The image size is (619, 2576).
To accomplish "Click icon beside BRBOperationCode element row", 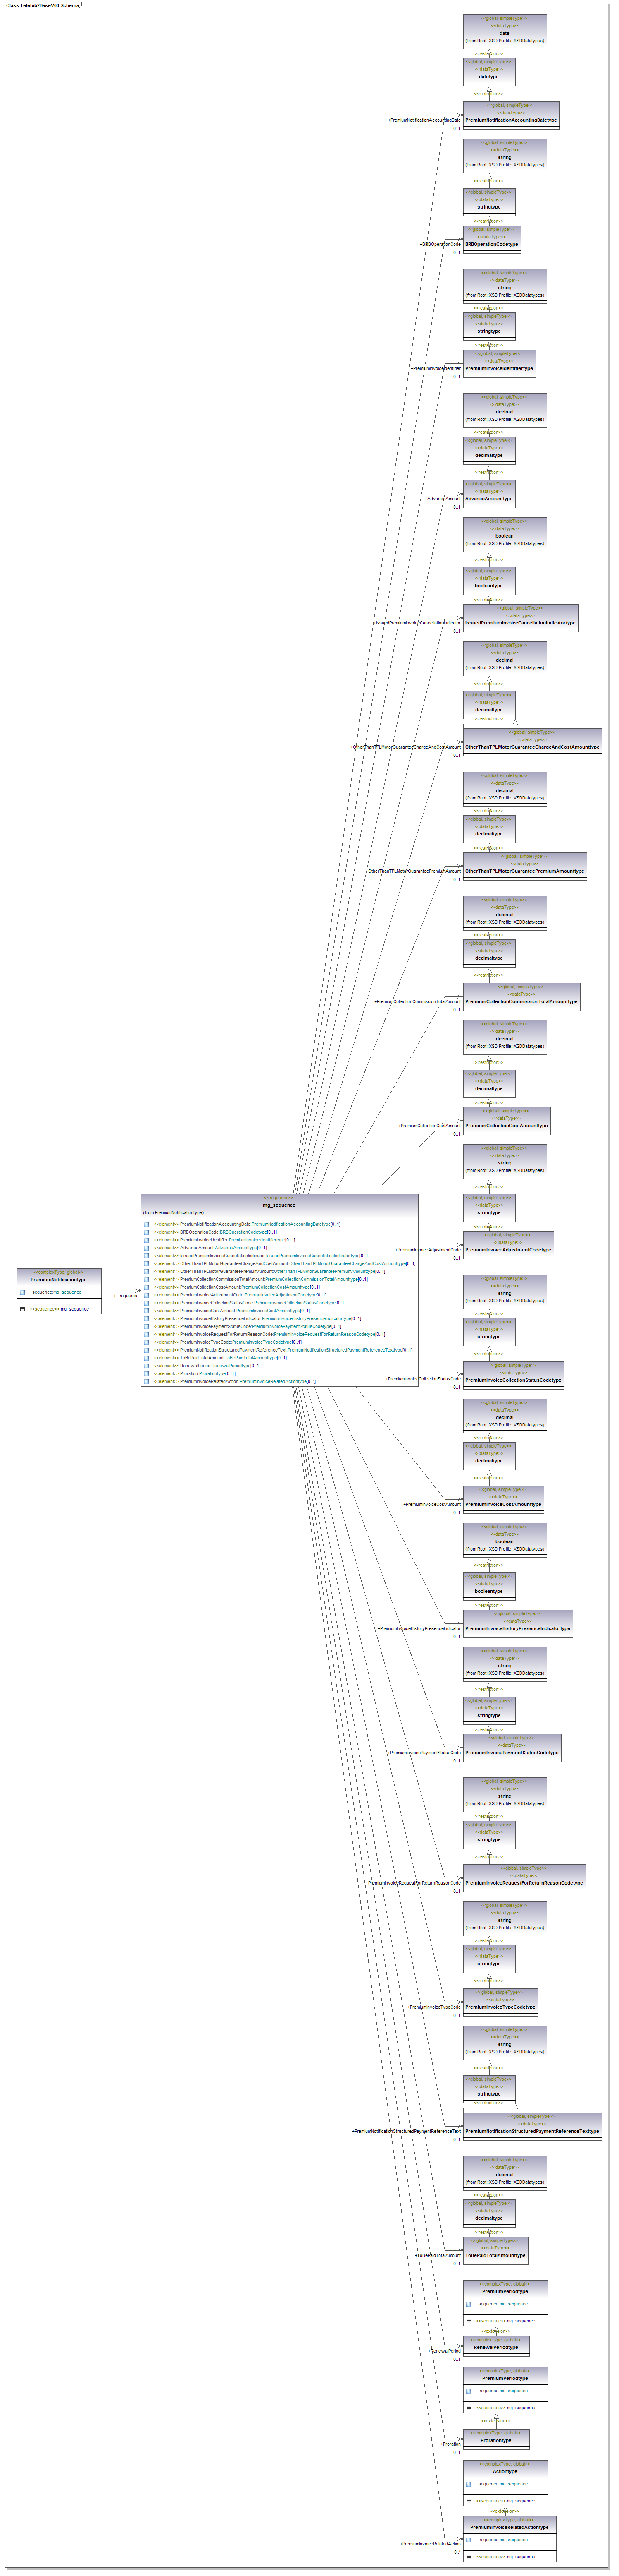I will pos(147,1232).
